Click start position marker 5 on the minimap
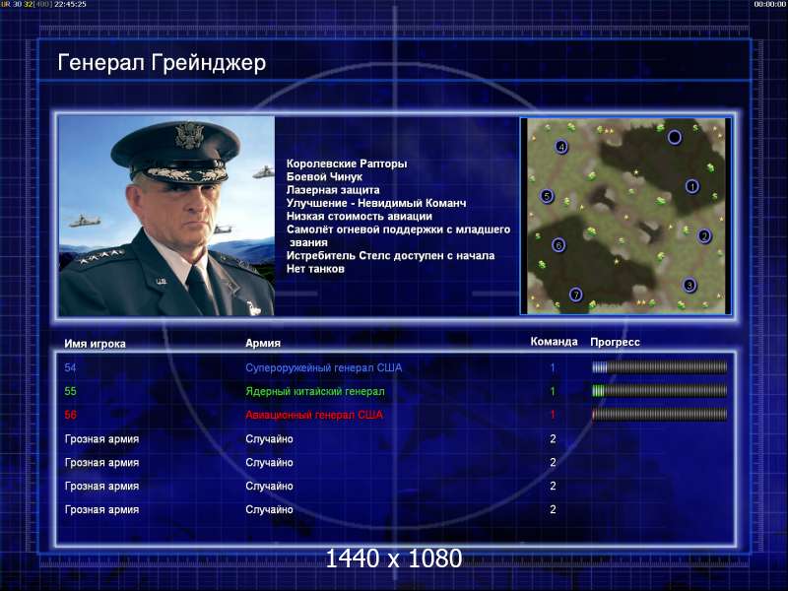The height and width of the screenshot is (591, 788). coord(547,196)
